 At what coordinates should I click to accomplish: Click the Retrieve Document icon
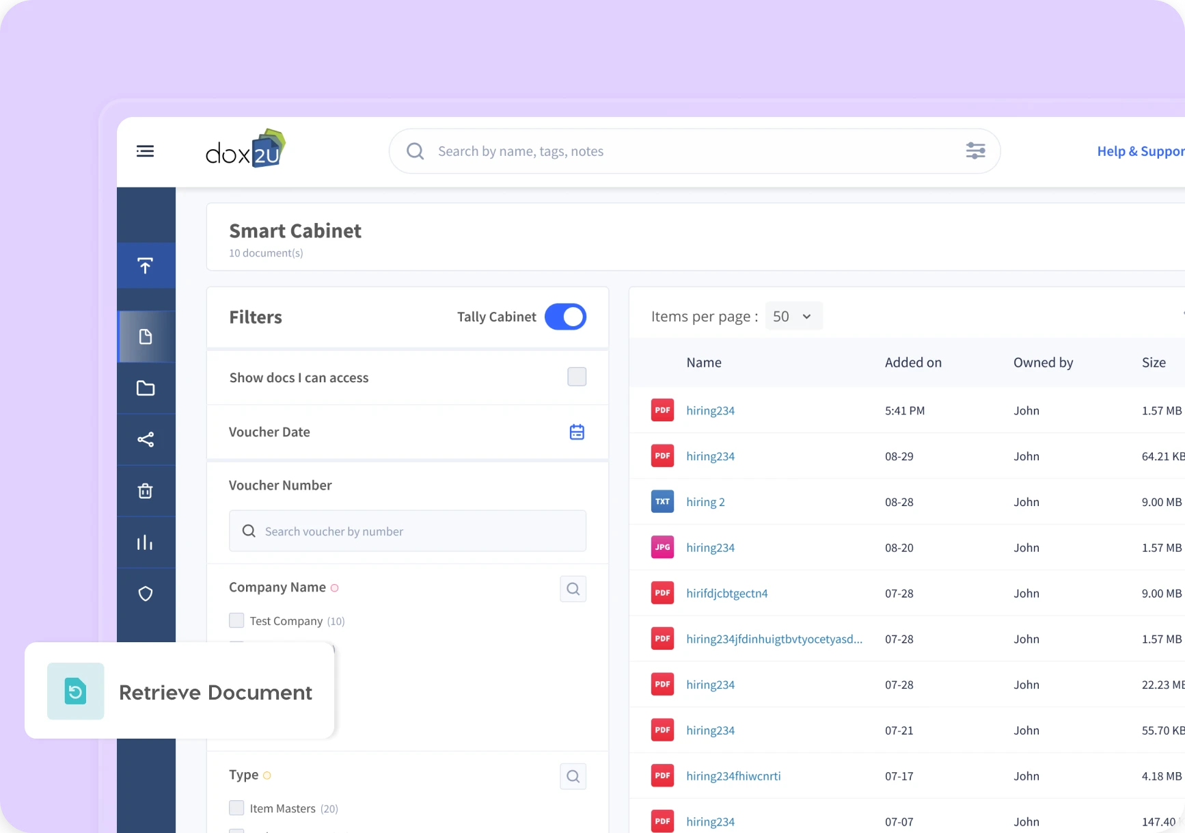point(75,691)
